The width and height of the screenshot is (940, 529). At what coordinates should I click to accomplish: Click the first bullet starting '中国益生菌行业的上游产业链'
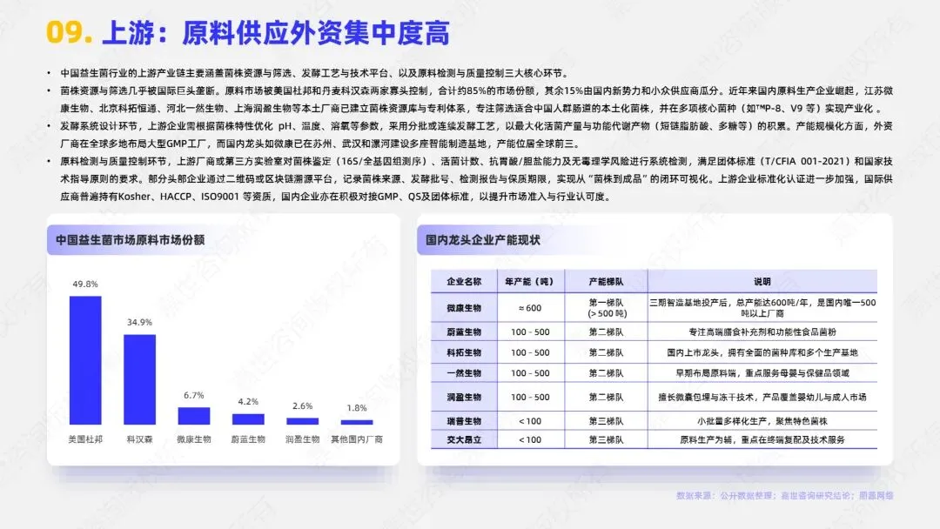(x=314, y=73)
